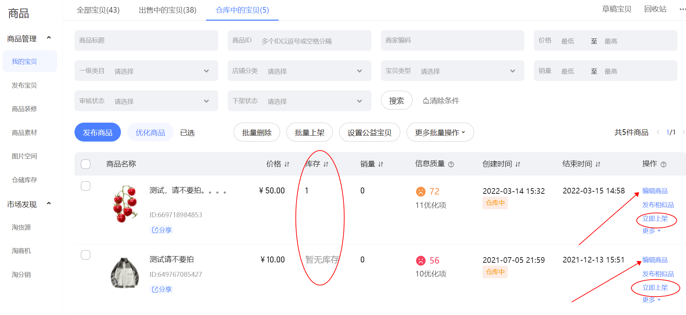Open 淘分销 in sidebar
The width and height of the screenshot is (686, 315).
click(21, 274)
